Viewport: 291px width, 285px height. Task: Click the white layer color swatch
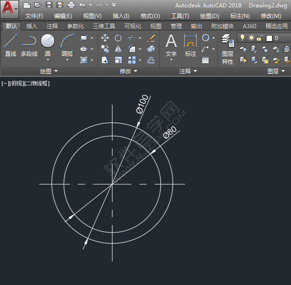(269, 38)
